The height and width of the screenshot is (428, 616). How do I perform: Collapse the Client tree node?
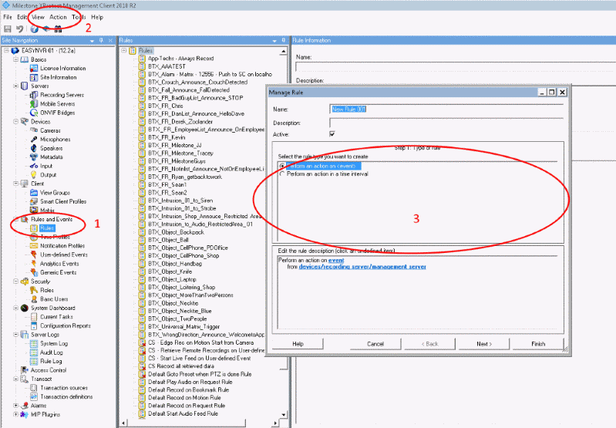tap(15, 184)
